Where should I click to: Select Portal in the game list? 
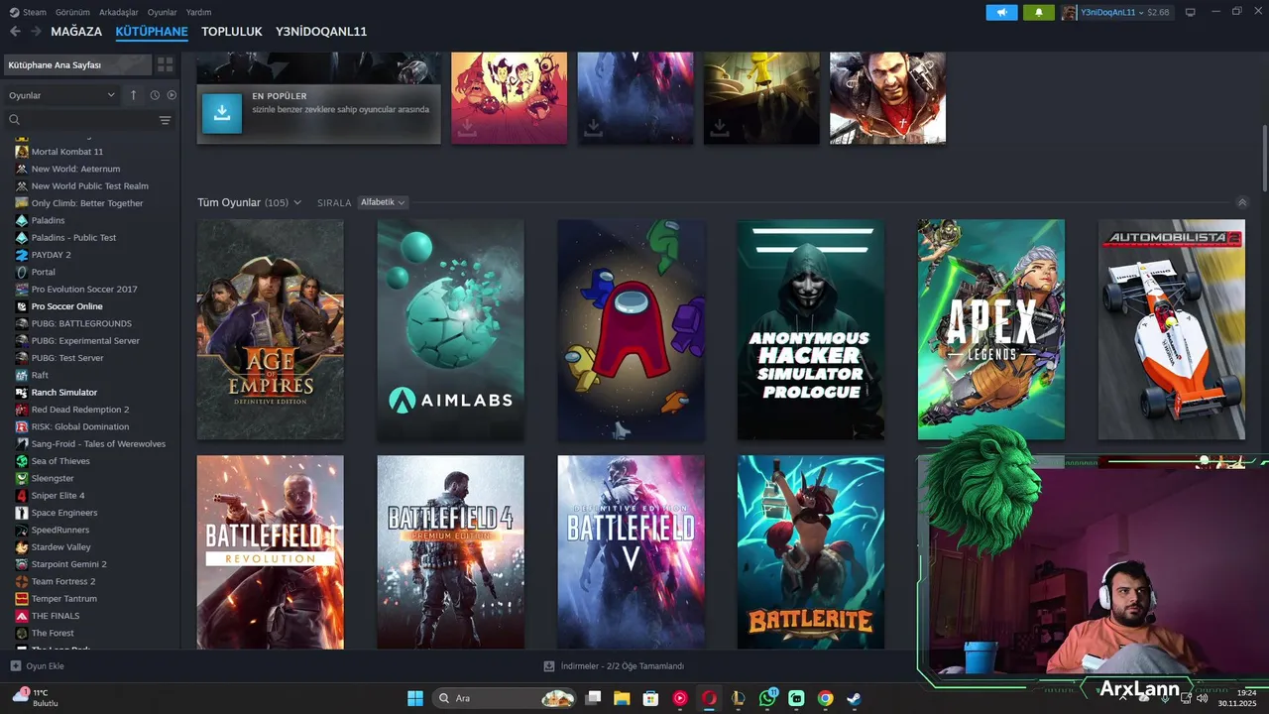pyautogui.click(x=44, y=272)
